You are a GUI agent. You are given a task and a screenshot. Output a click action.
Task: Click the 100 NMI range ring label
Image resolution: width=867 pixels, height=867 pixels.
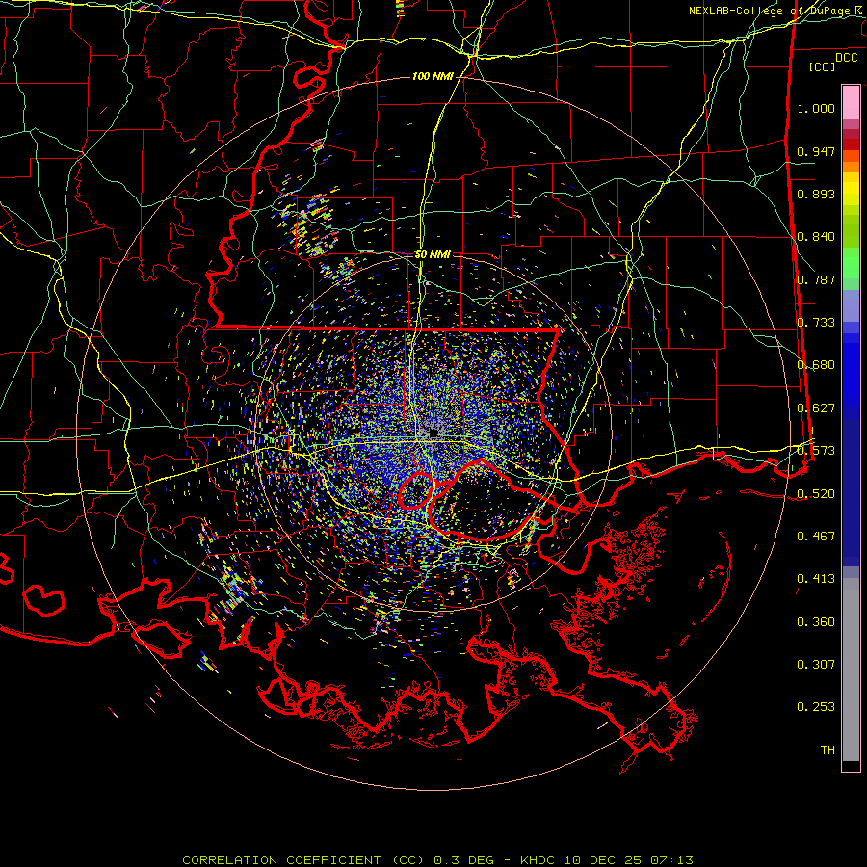(x=433, y=76)
